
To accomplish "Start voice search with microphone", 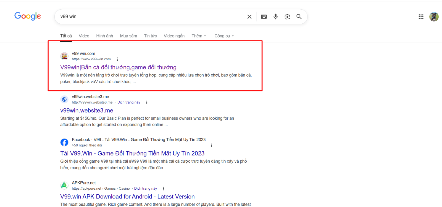I will click(x=275, y=17).
